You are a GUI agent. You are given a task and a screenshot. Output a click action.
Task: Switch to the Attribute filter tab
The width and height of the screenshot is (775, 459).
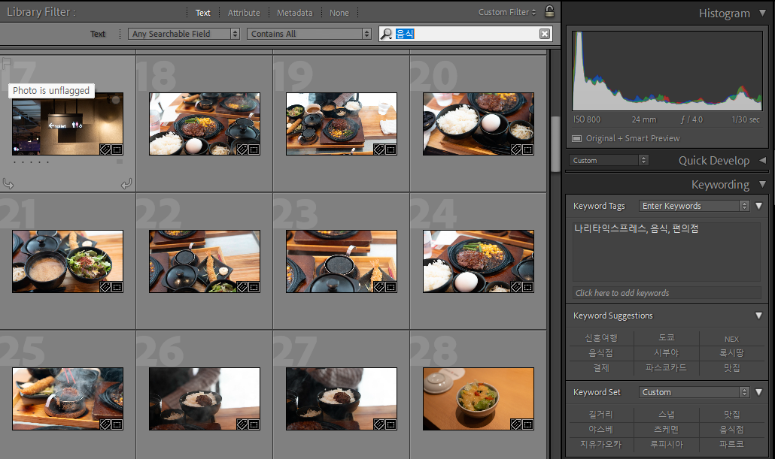point(244,13)
